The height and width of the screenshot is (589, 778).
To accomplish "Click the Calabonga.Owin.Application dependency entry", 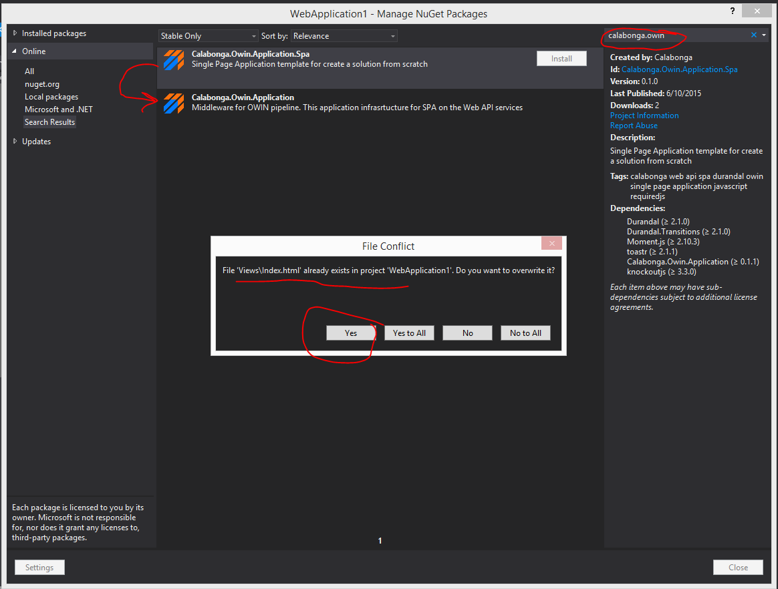I will 692,262.
